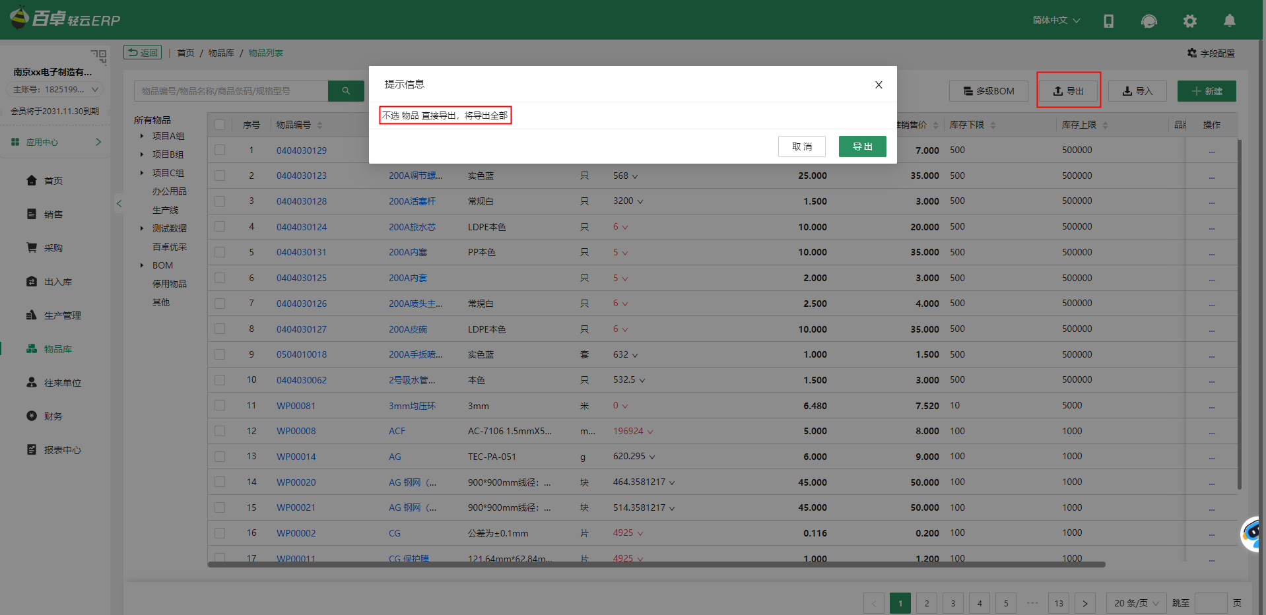Open the customer service chat icon
Image resolution: width=1266 pixels, height=615 pixels.
1149,21
